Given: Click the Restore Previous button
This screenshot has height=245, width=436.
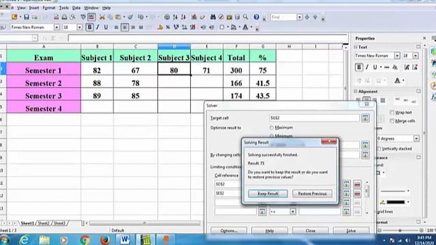Looking at the screenshot, I should point(312,193).
